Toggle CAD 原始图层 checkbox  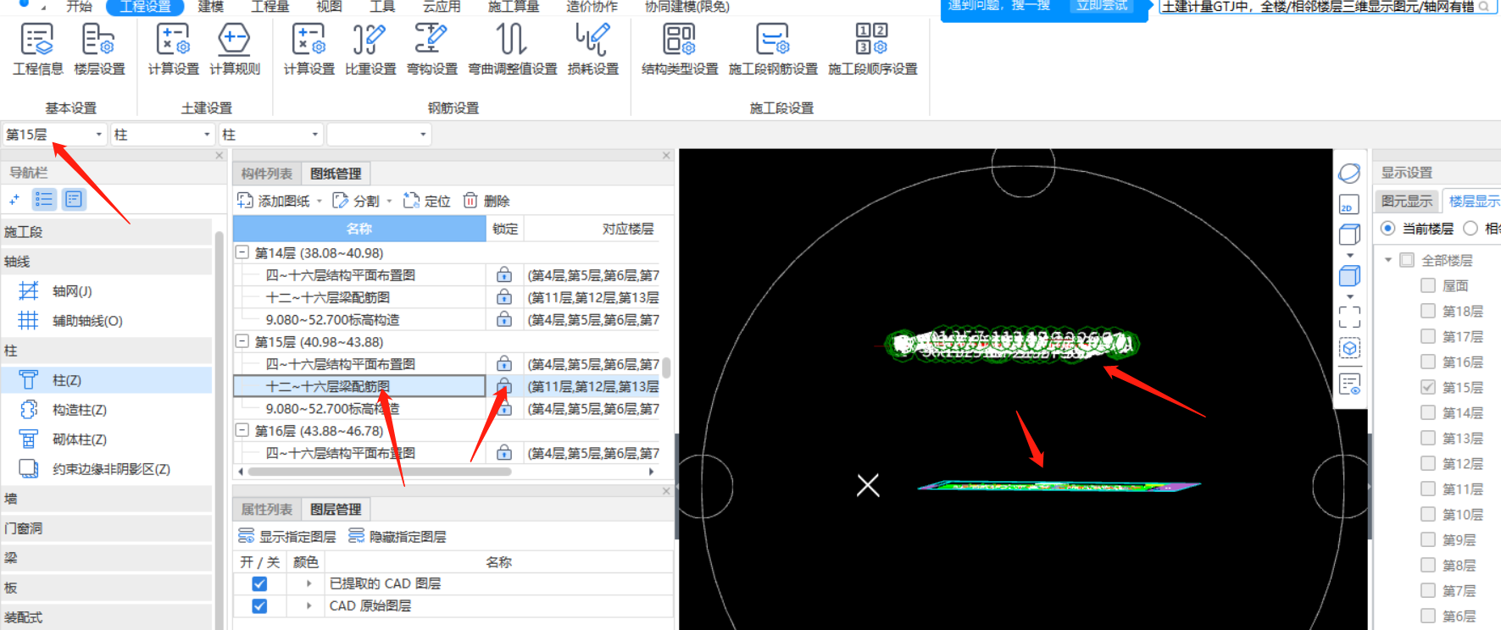(x=259, y=605)
